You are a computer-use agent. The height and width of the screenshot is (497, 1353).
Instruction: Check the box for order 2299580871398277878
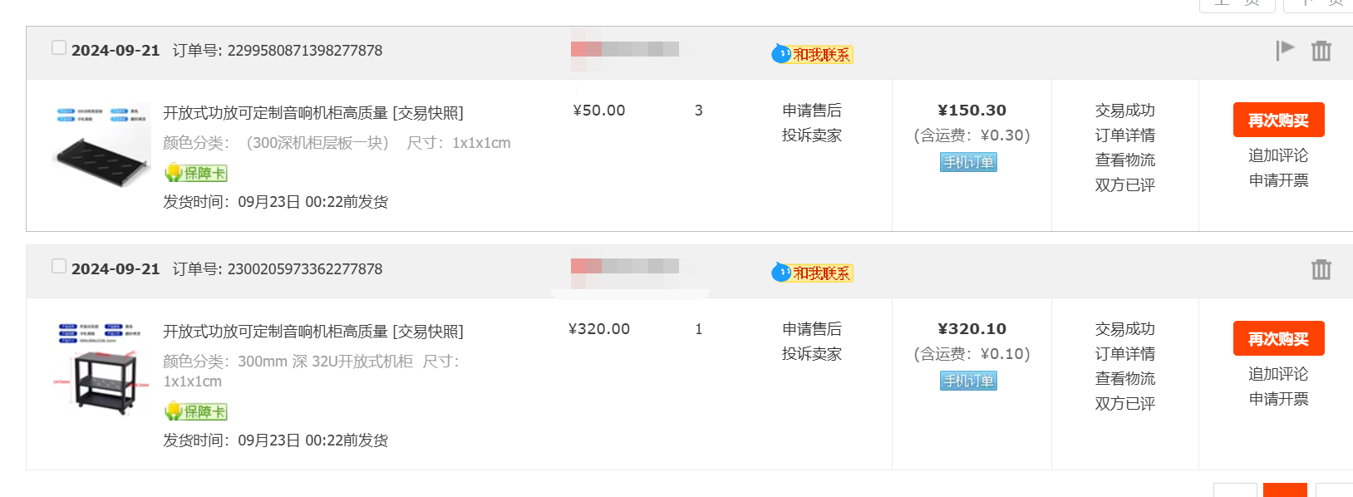coord(59,47)
